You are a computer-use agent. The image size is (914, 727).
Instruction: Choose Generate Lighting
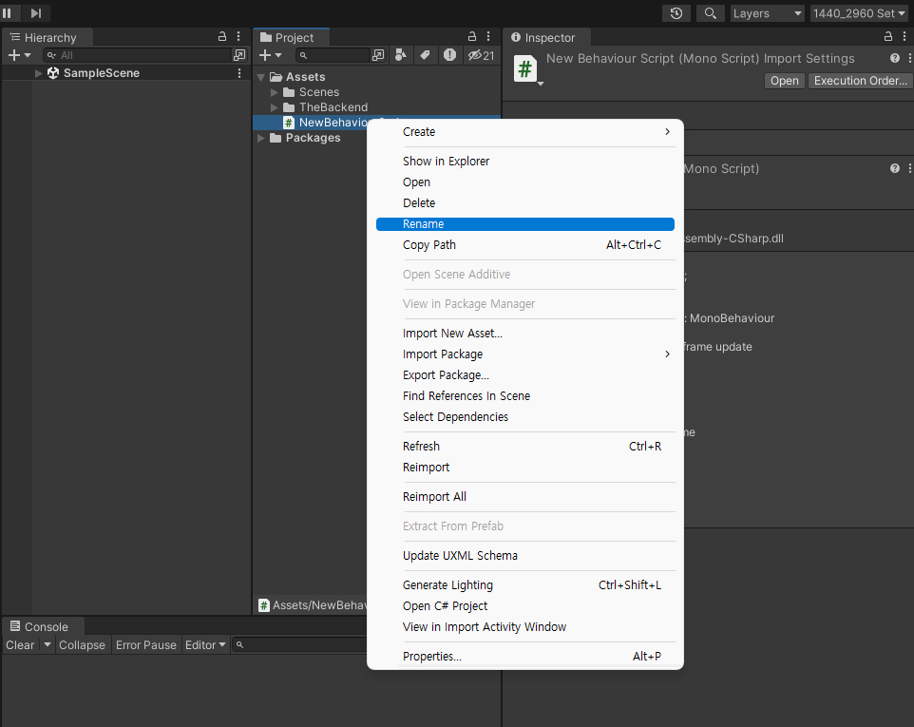click(x=525, y=584)
